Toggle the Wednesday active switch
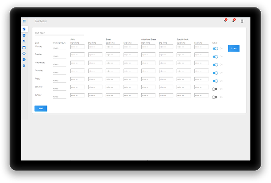The image size is (271, 183). pyautogui.click(x=215, y=65)
